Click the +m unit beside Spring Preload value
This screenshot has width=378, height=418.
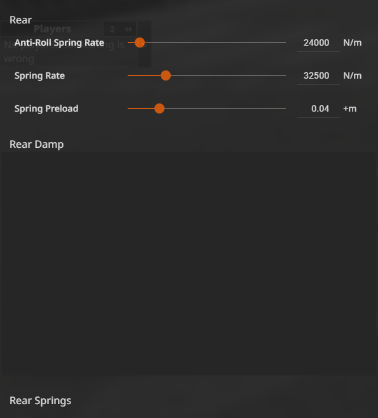pyautogui.click(x=349, y=108)
